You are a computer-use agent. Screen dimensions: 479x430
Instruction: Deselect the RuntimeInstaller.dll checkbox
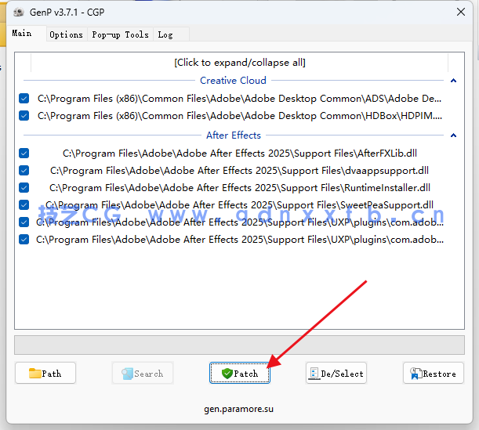(24, 188)
